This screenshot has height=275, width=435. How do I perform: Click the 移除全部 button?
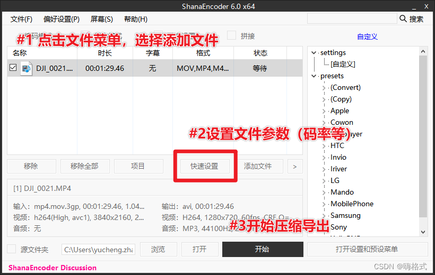[85, 166]
